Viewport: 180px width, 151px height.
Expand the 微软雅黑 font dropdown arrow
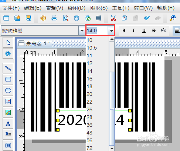tap(82, 30)
